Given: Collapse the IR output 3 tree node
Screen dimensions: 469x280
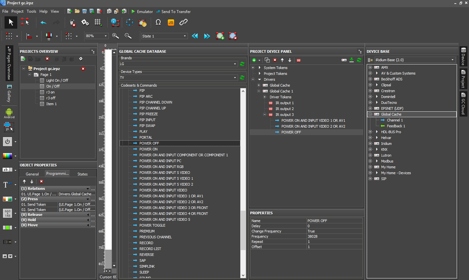Looking at the screenshot, I should [x=265, y=115].
